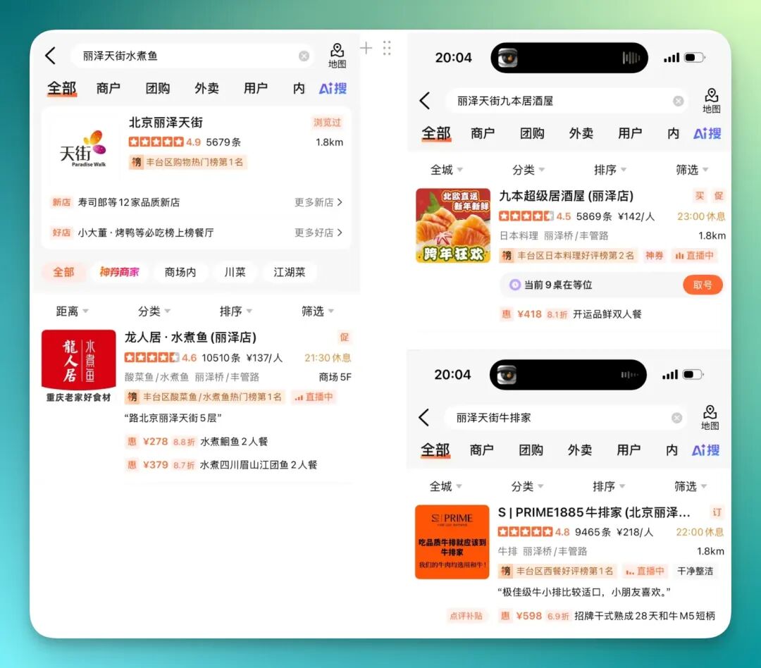This screenshot has width=761, height=668.
Task: Tap 丰台区日本料理好评榜第2名 tag
Action: click(x=569, y=255)
